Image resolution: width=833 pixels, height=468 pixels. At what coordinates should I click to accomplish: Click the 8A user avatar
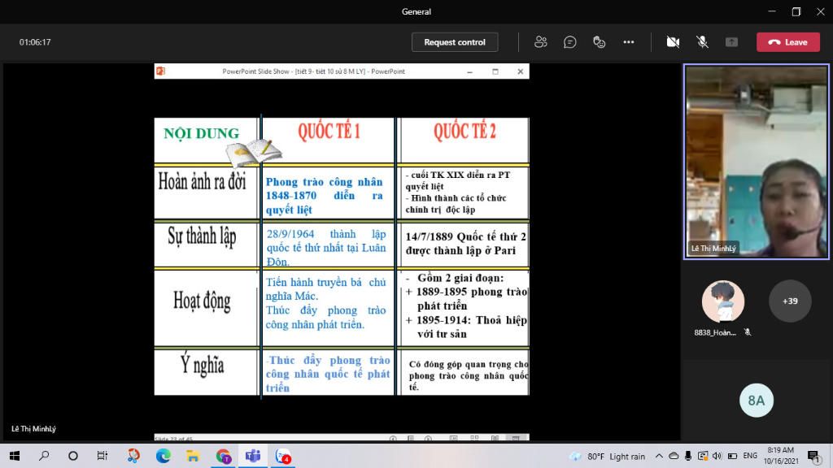pos(756,400)
